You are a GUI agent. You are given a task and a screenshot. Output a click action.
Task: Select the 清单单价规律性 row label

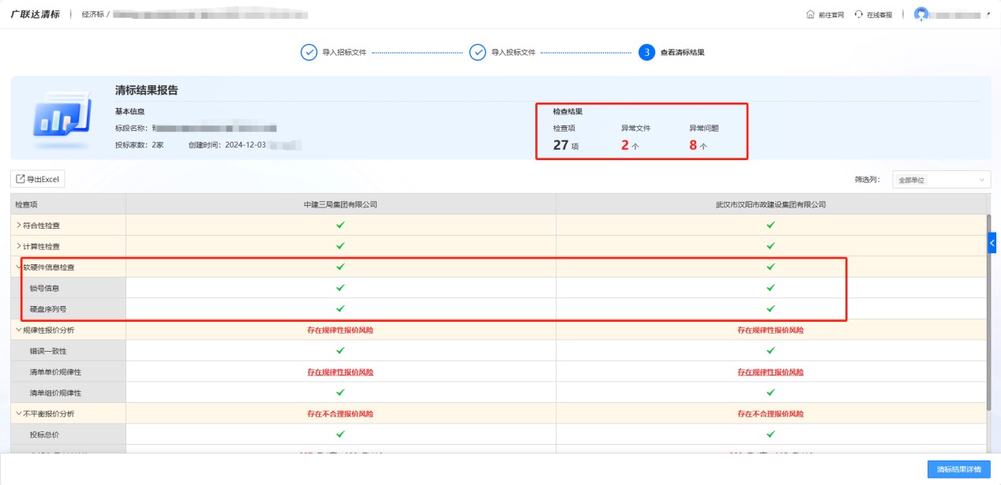click(55, 371)
